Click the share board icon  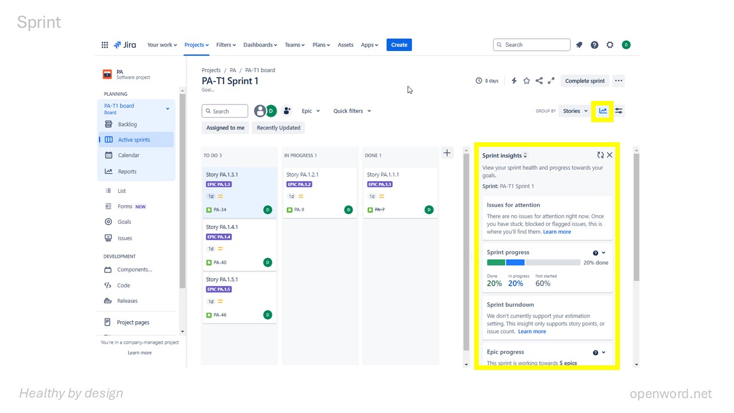539,81
